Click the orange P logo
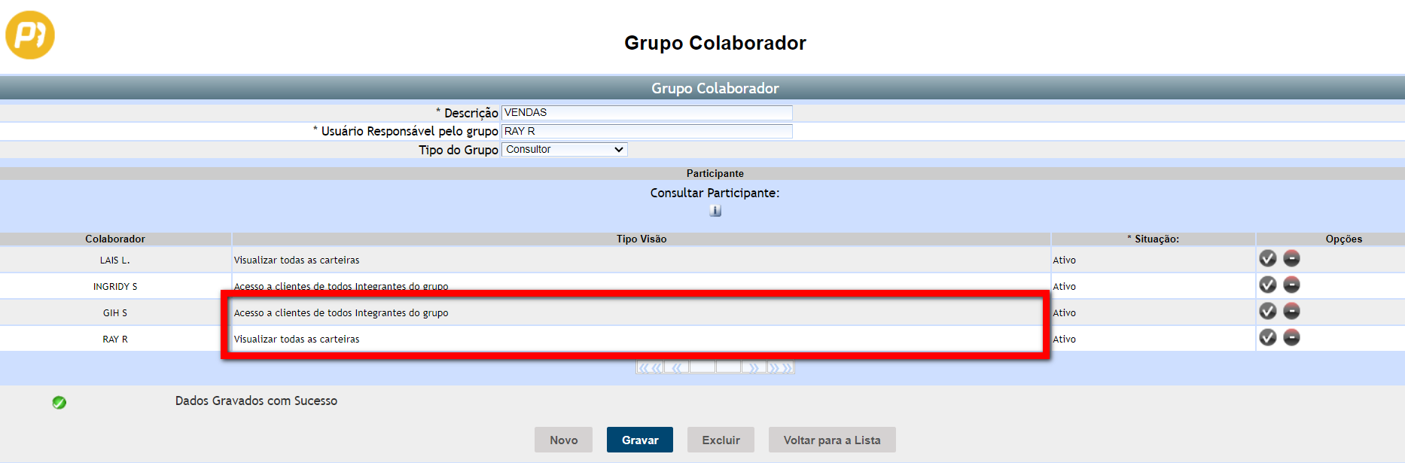Screen dimensions: 1405x463 pos(30,35)
